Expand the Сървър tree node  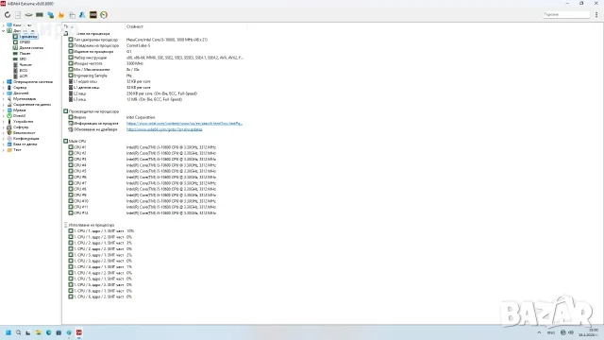click(x=4, y=88)
